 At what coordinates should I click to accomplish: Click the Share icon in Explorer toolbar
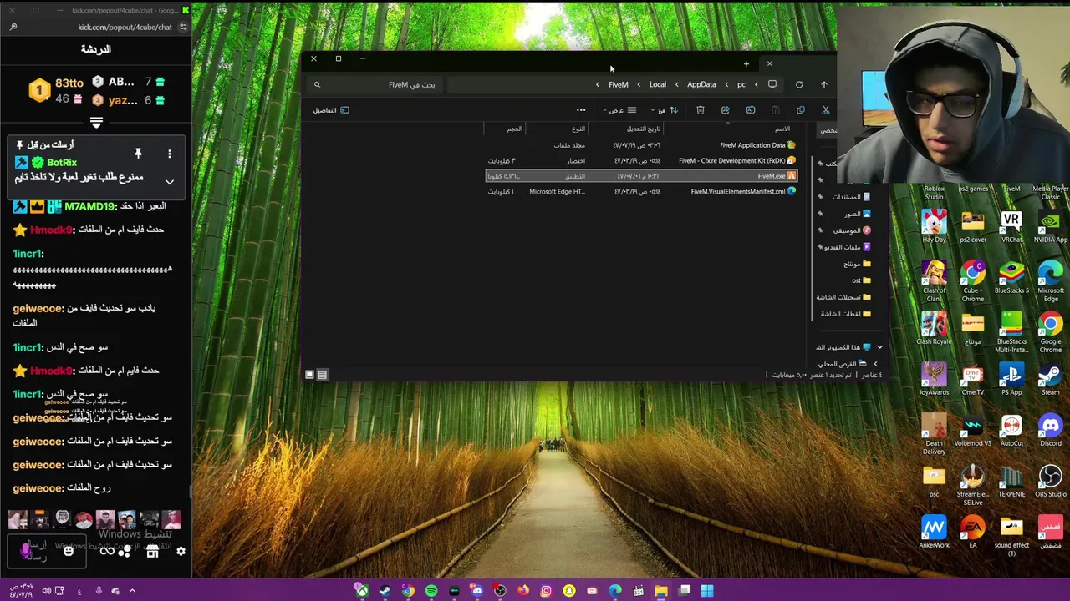[726, 110]
